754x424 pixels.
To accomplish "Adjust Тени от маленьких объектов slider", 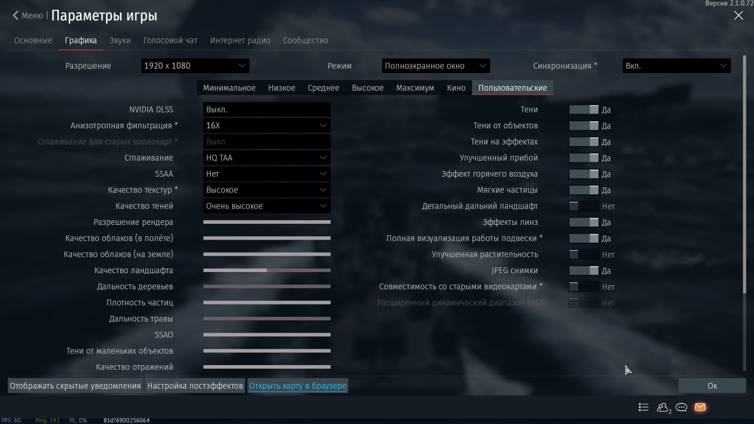I will 267,351.
